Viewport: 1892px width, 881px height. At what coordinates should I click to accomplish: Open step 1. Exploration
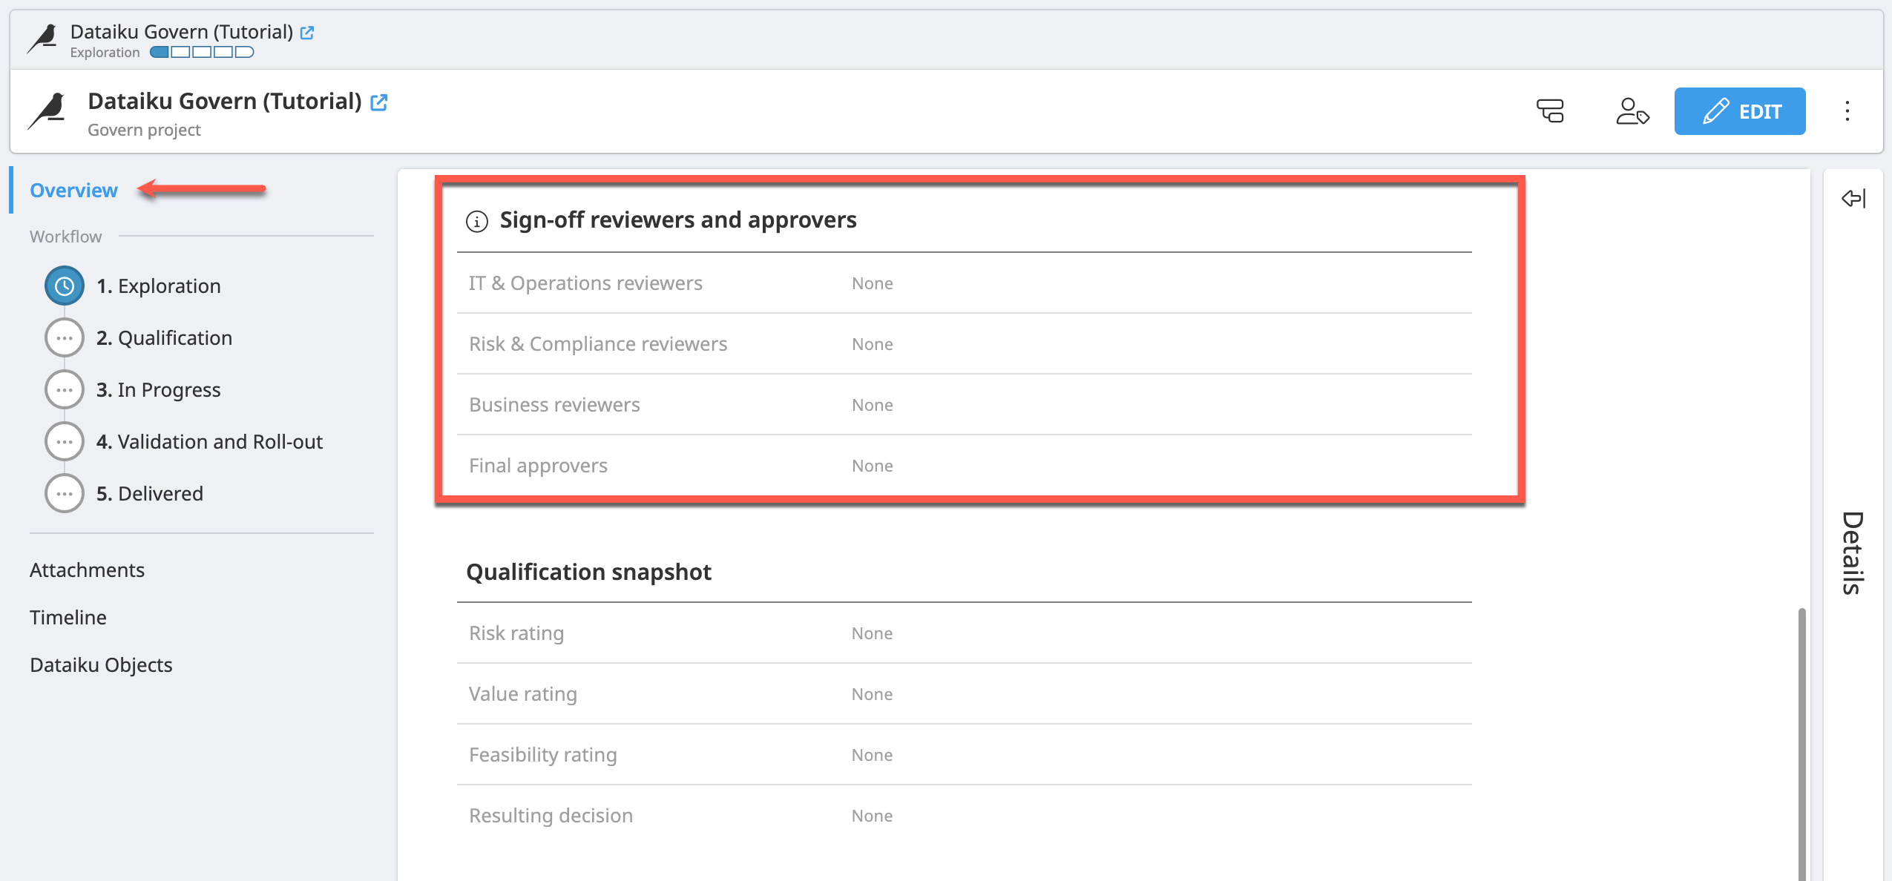[159, 286]
